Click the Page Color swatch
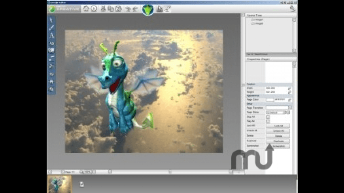 tap(270, 100)
